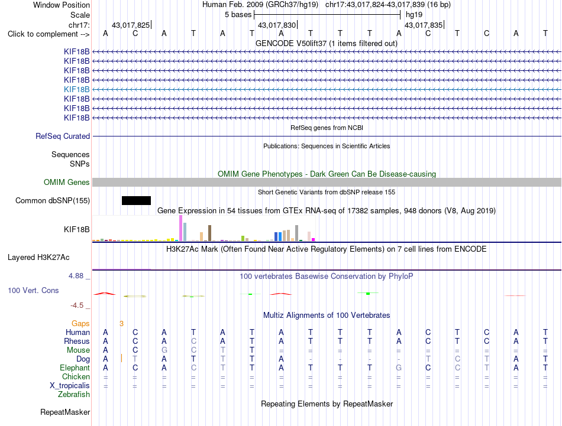
Task: Click the OMIM Genes track label
Action: coord(67,182)
